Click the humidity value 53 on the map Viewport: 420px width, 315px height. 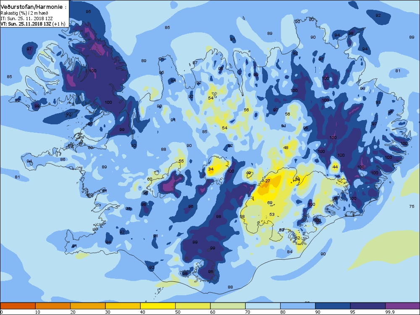(x=272, y=214)
